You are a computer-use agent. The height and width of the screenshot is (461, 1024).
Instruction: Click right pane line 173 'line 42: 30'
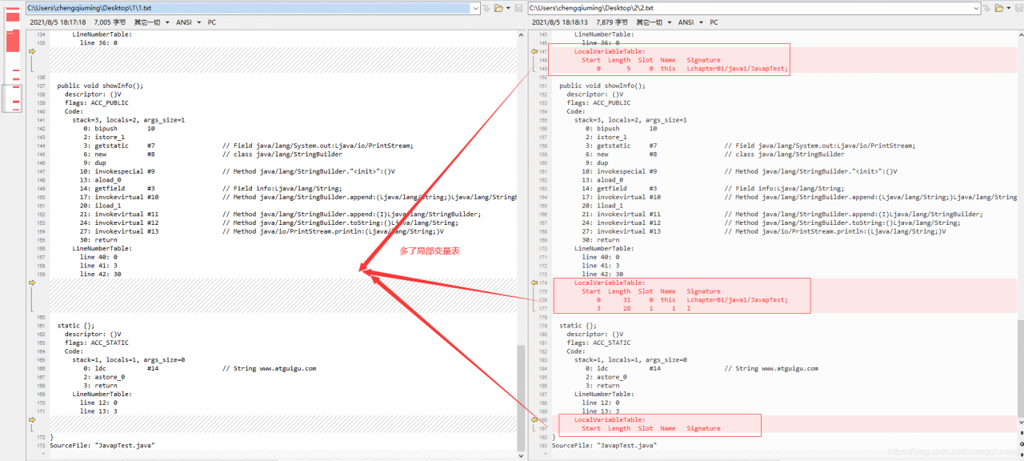(602, 274)
